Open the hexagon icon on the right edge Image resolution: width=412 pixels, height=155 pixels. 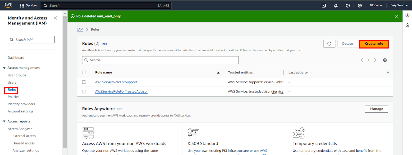pos(407,25)
